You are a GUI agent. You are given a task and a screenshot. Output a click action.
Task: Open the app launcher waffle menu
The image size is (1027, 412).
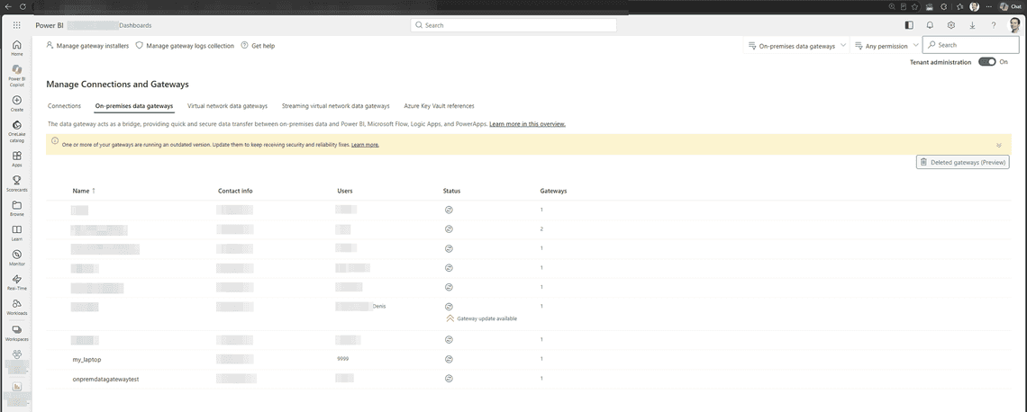pos(16,25)
